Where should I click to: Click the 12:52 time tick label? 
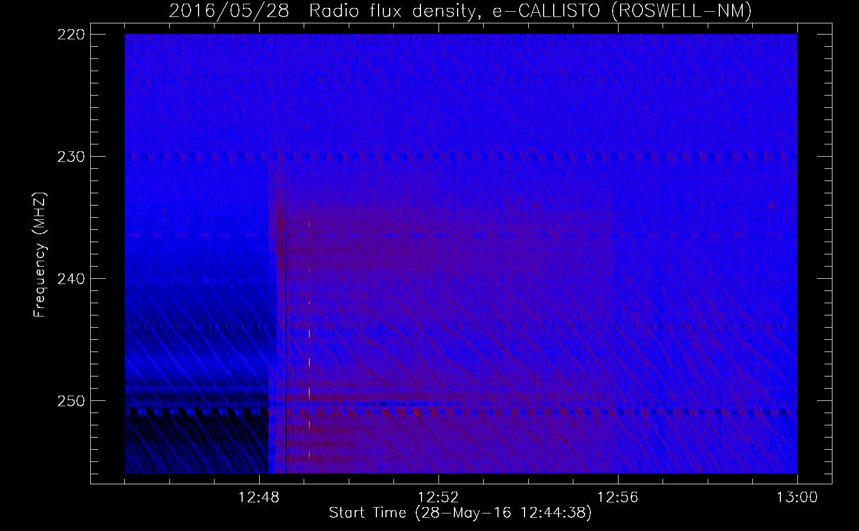pyautogui.click(x=439, y=498)
